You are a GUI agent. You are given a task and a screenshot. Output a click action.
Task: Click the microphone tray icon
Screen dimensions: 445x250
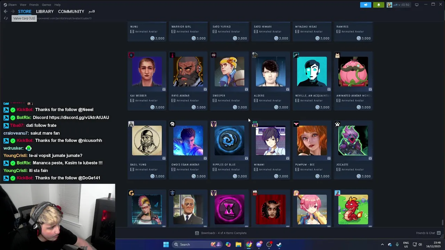click(397, 244)
